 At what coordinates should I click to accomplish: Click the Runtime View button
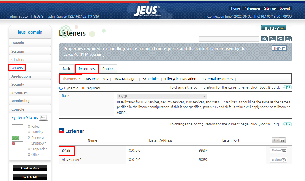click(30, 168)
